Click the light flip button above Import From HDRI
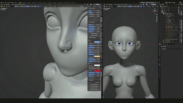Viewport: 183px width, 103px height. click(94, 33)
